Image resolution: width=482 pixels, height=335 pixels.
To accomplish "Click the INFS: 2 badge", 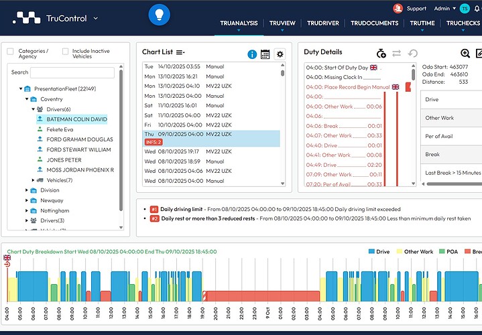I will tap(154, 142).
